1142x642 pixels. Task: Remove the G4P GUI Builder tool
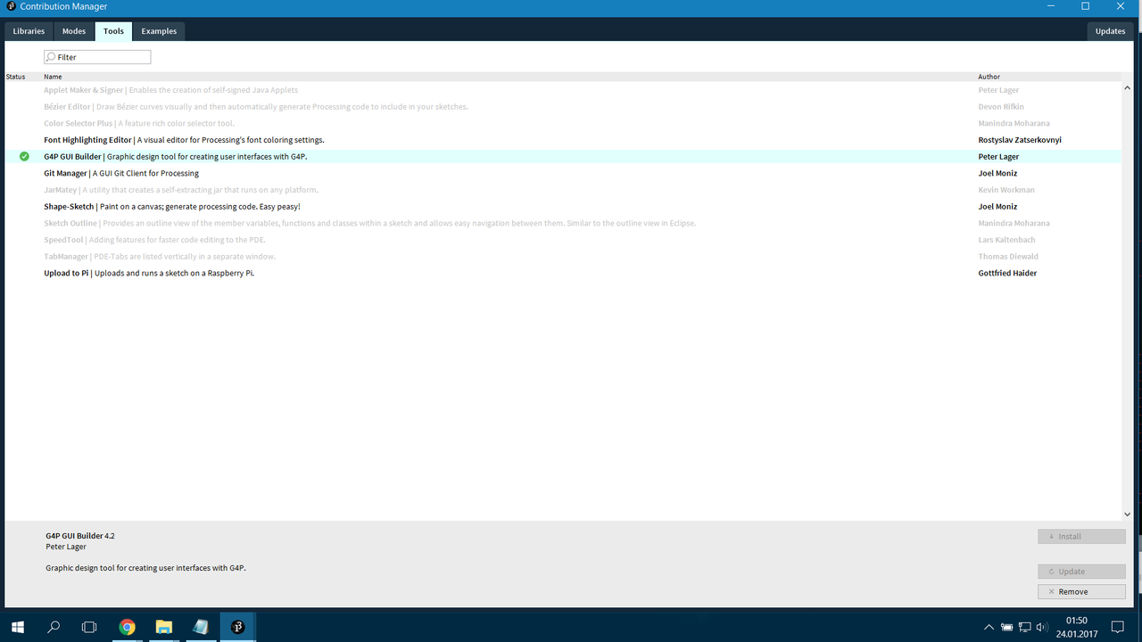pos(1081,591)
